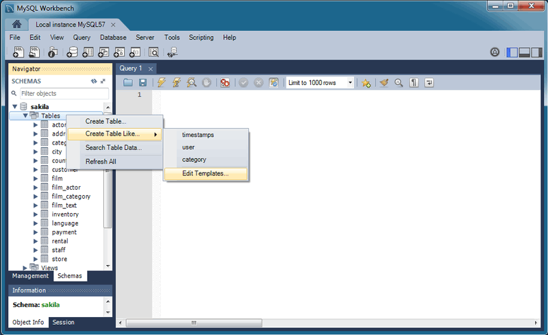Toggle word wrap icon
The image size is (548, 335).
tap(429, 82)
